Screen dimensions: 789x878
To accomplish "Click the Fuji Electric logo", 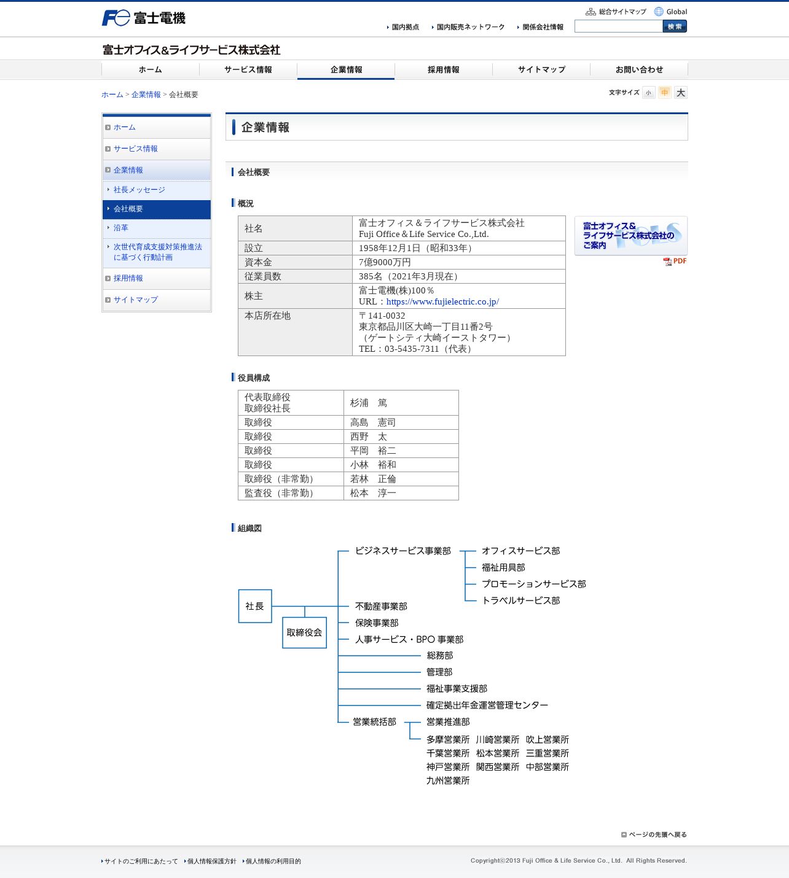I will click(x=143, y=18).
